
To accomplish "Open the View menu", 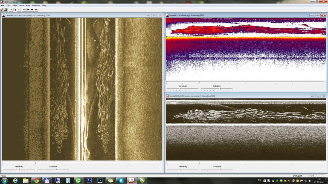I will 14,5.
